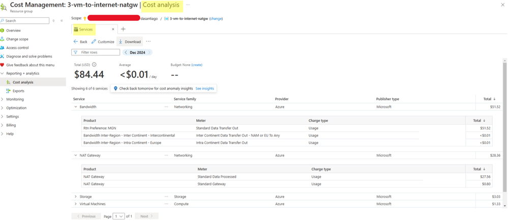
Task: Select the Services tab
Action: 86,30
